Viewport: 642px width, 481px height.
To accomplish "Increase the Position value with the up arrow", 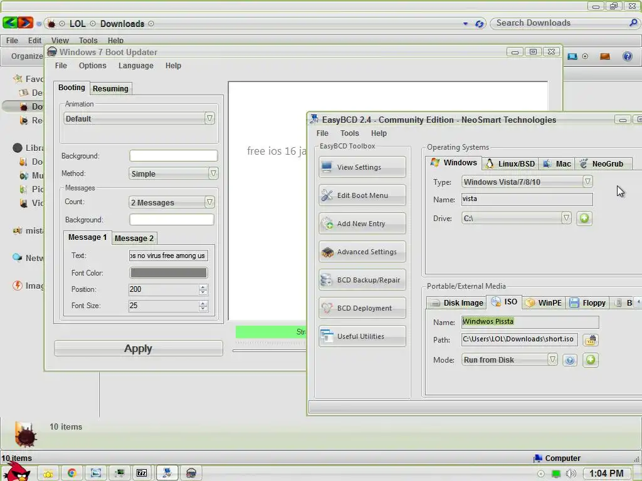I will pyautogui.click(x=203, y=287).
